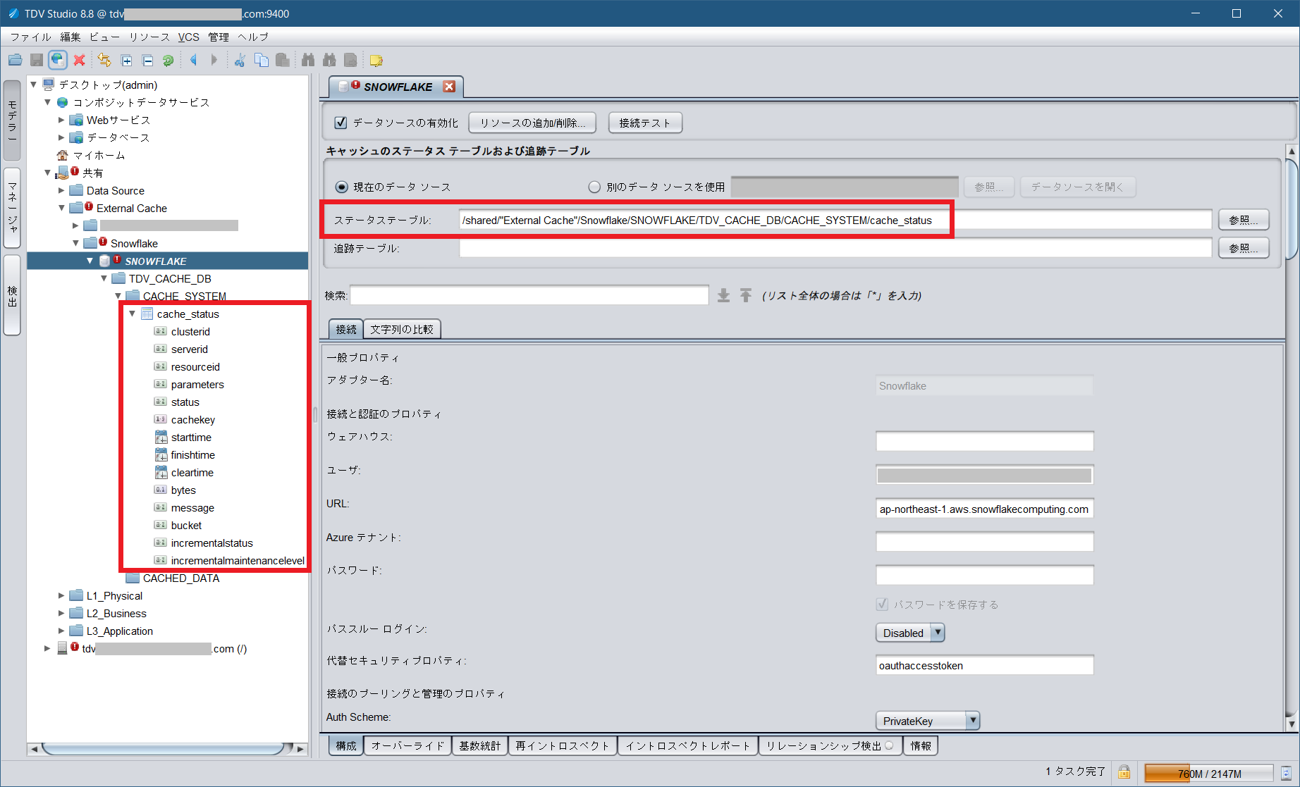Collapse the SNOWFLAKE data source node
Viewport: 1300px width, 787px height.
[x=90, y=261]
